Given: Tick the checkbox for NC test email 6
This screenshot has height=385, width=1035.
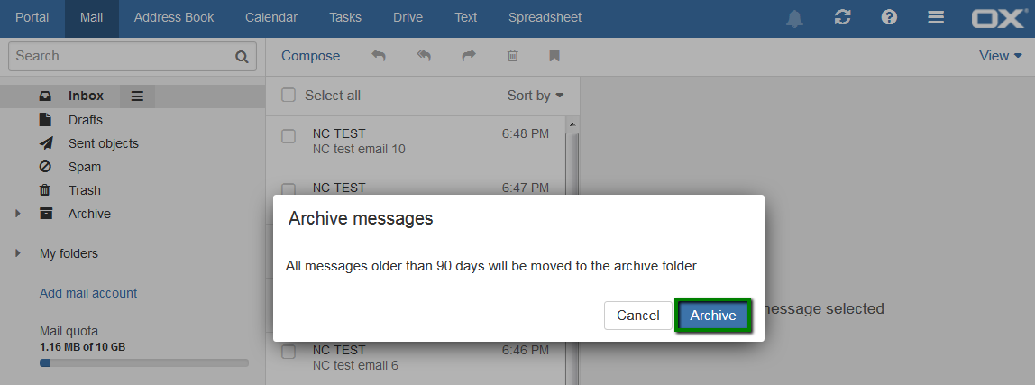Looking at the screenshot, I should coord(289,352).
